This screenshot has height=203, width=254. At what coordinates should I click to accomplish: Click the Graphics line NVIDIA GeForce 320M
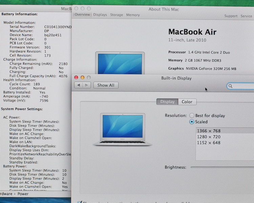click(202, 68)
